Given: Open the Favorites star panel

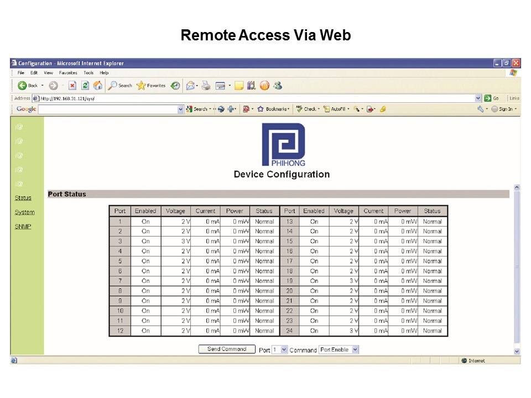Looking at the screenshot, I should pos(151,86).
